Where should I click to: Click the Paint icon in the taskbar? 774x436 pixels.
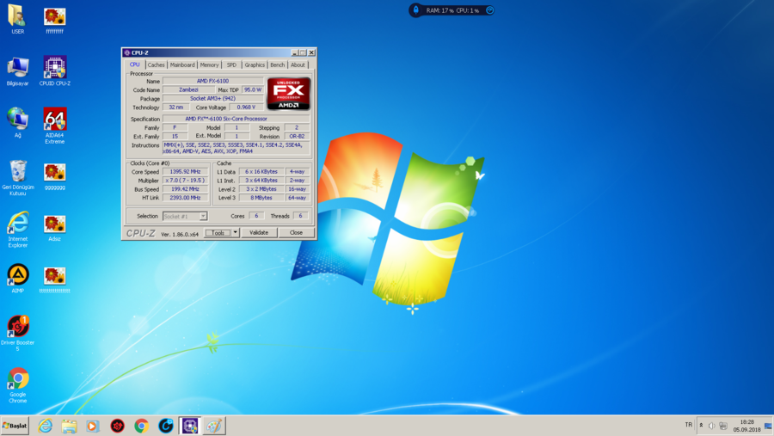click(x=214, y=426)
